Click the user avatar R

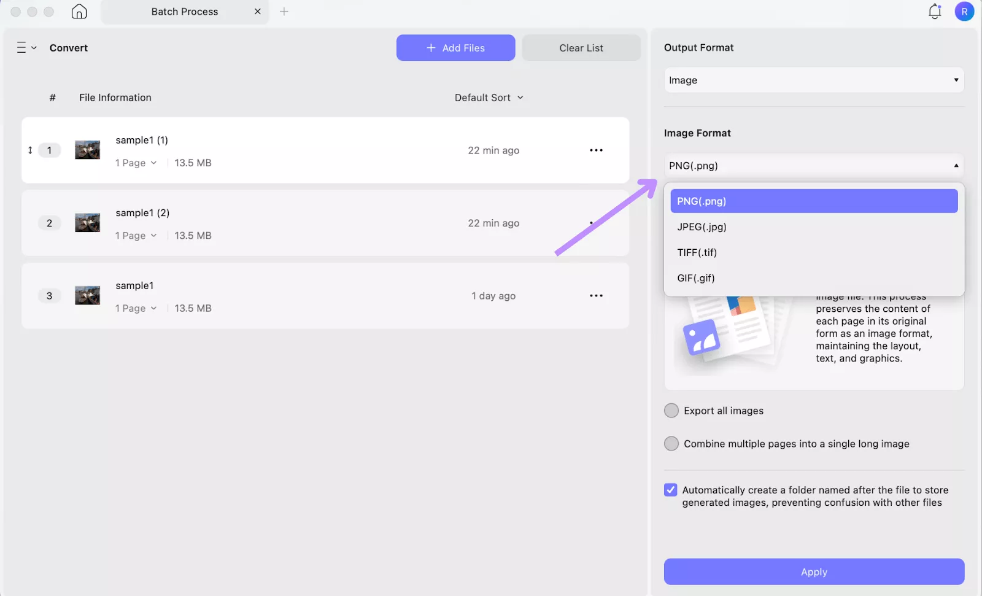964,11
